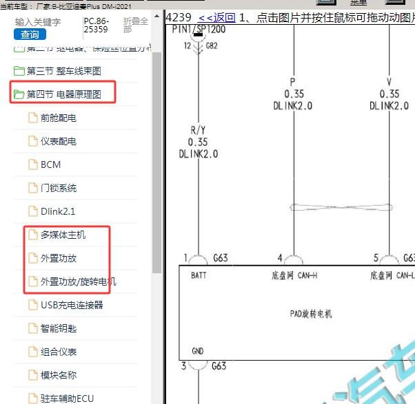Click the R/Y 0.35 DLINK2.0 wire label

click(199, 142)
